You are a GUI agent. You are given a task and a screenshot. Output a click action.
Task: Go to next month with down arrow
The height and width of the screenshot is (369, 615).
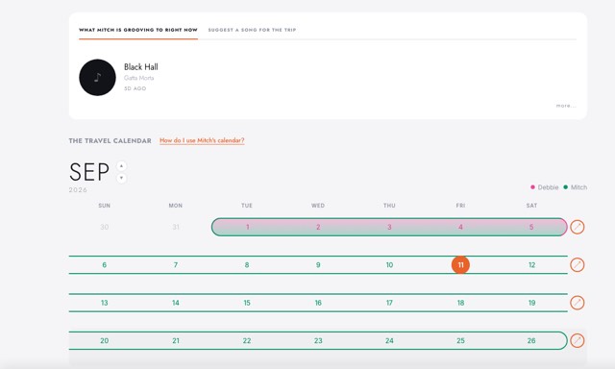click(122, 178)
